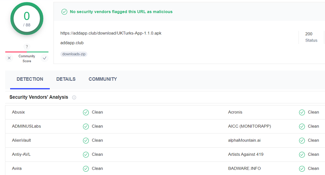Click the check icon for BADWARE.INFO
The width and height of the screenshot is (325, 175).
(302, 169)
